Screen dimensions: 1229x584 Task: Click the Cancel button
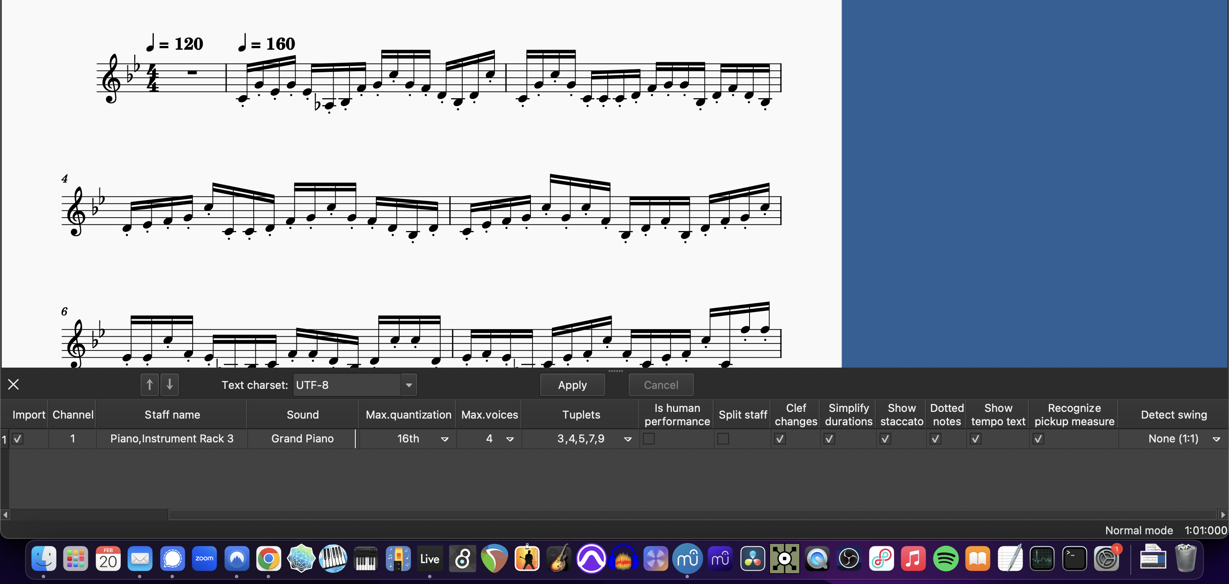[x=661, y=384]
